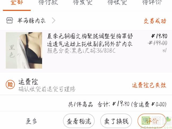Click the 查看物流 button
Image resolution: width=172 pixels, height=129 pixels.
(79, 121)
